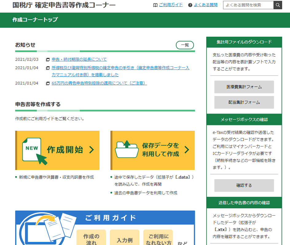Open the 作成の流れ guide tile
Viewport: 290px width, 245px height.
point(91,238)
